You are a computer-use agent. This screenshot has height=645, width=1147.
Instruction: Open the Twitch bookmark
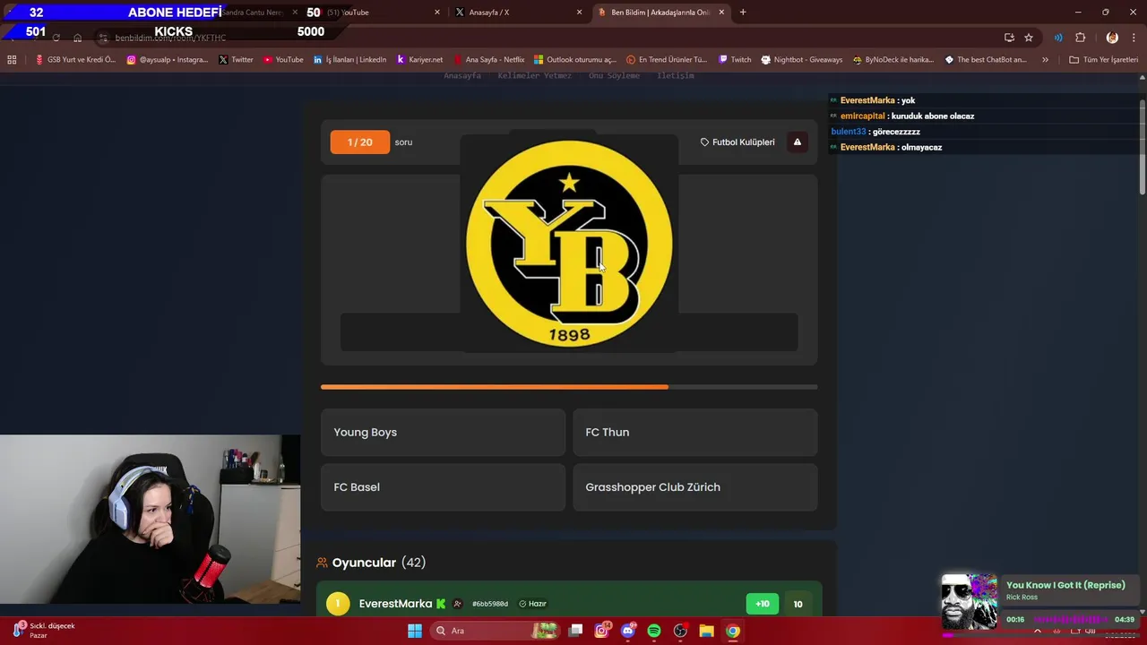click(735, 60)
